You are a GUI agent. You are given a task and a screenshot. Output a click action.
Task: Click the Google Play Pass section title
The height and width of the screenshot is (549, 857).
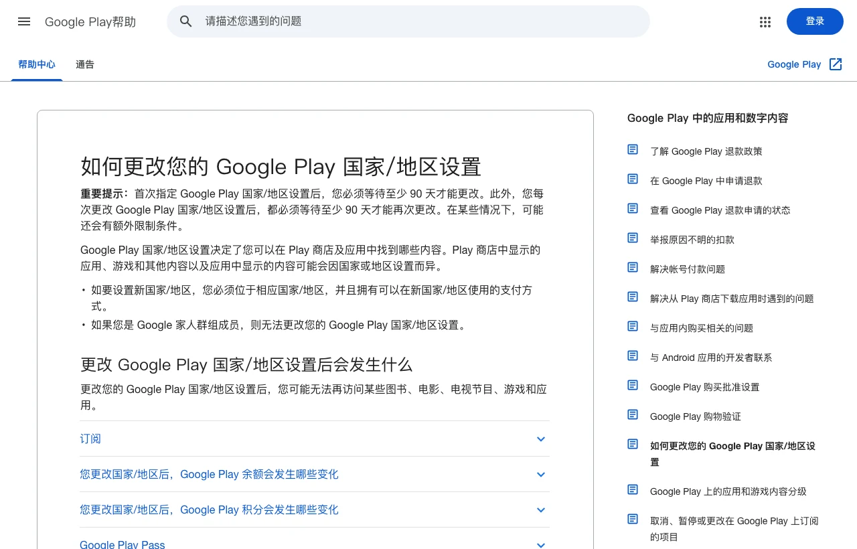pos(122,545)
